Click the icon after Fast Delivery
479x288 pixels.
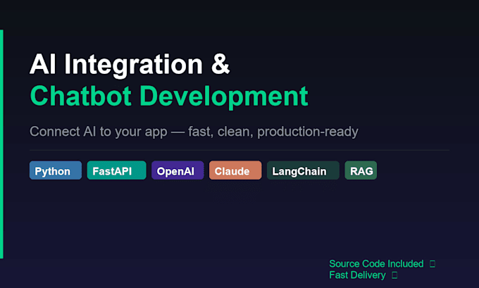point(394,275)
